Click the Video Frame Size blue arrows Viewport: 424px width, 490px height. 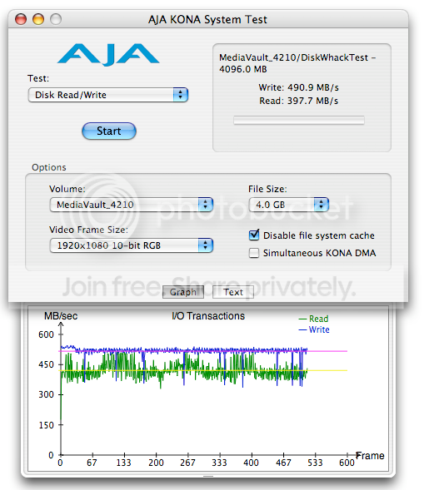[x=206, y=245]
